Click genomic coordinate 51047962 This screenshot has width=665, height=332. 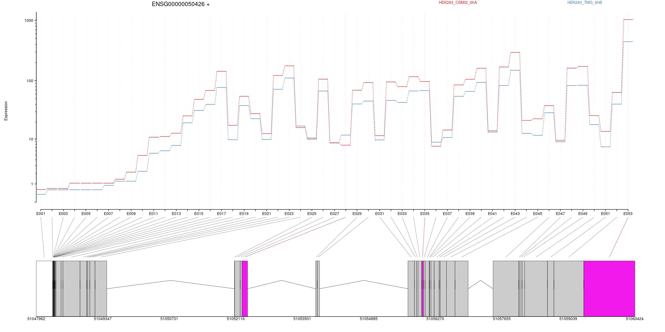[x=36, y=319]
